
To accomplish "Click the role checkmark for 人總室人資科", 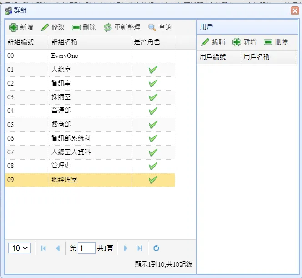I will 153,152.
